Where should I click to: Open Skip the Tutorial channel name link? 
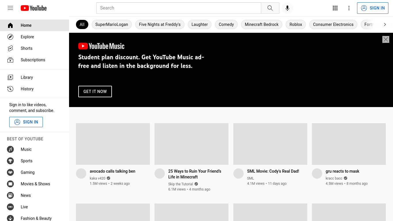(x=181, y=184)
